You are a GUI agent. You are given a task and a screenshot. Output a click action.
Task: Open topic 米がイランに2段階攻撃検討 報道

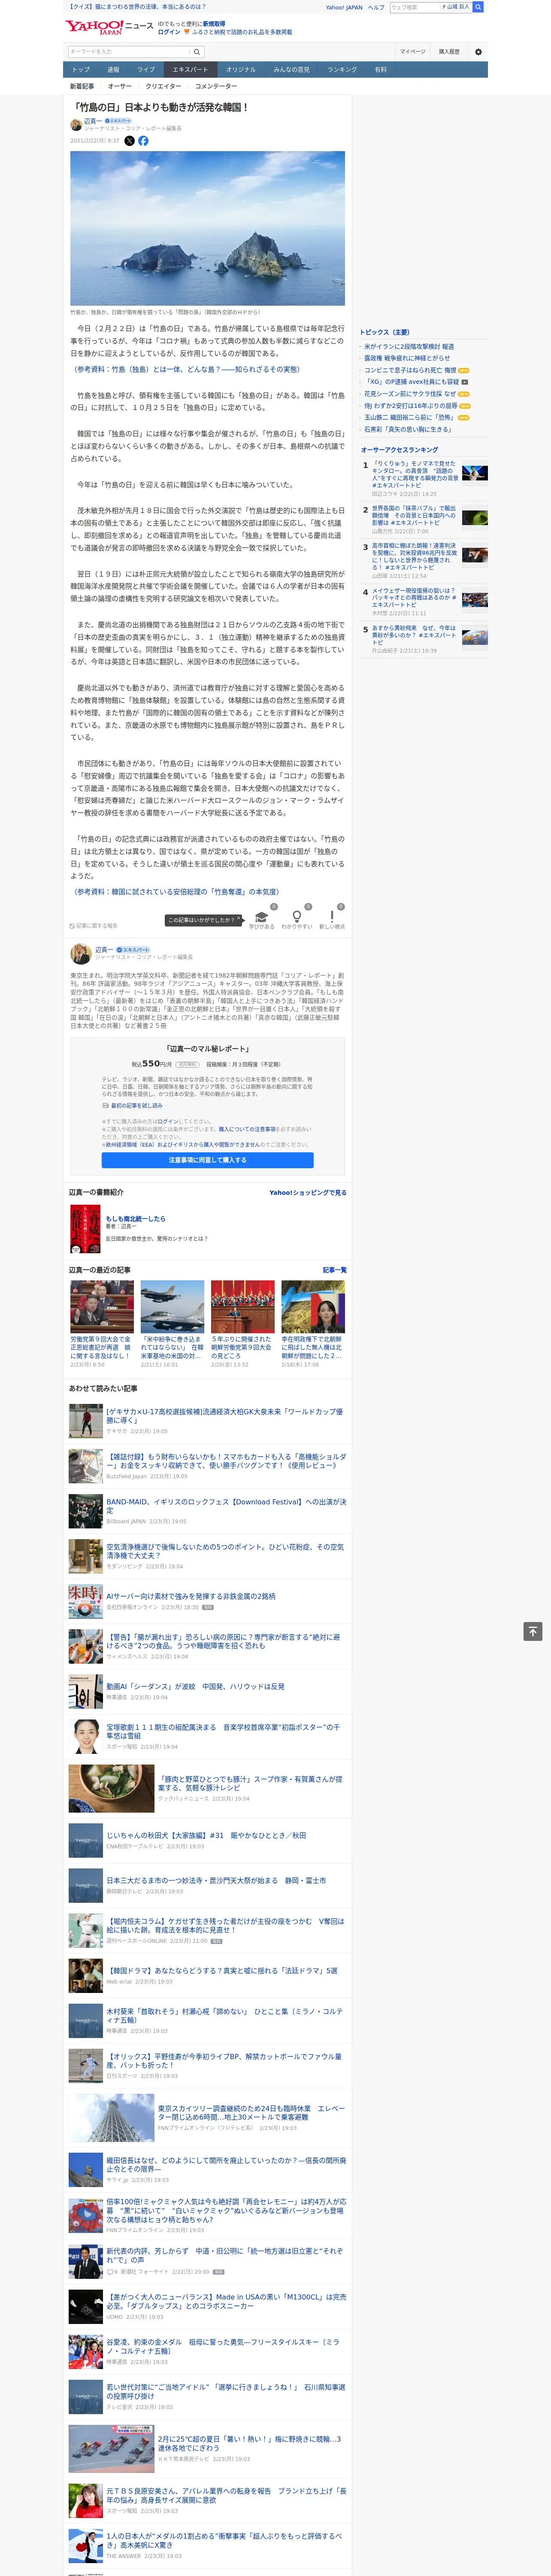click(x=409, y=346)
